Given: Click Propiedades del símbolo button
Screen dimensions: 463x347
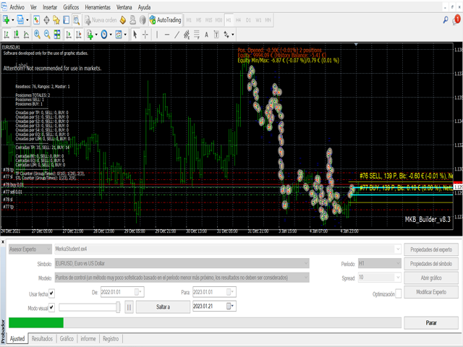Looking at the screenshot, I should point(431,264).
